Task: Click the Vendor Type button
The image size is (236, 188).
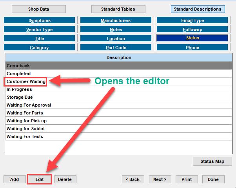Action: pos(39,29)
